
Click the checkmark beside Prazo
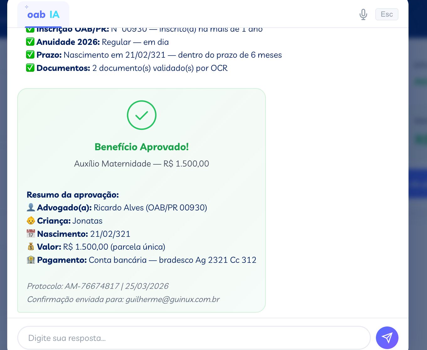click(x=30, y=55)
